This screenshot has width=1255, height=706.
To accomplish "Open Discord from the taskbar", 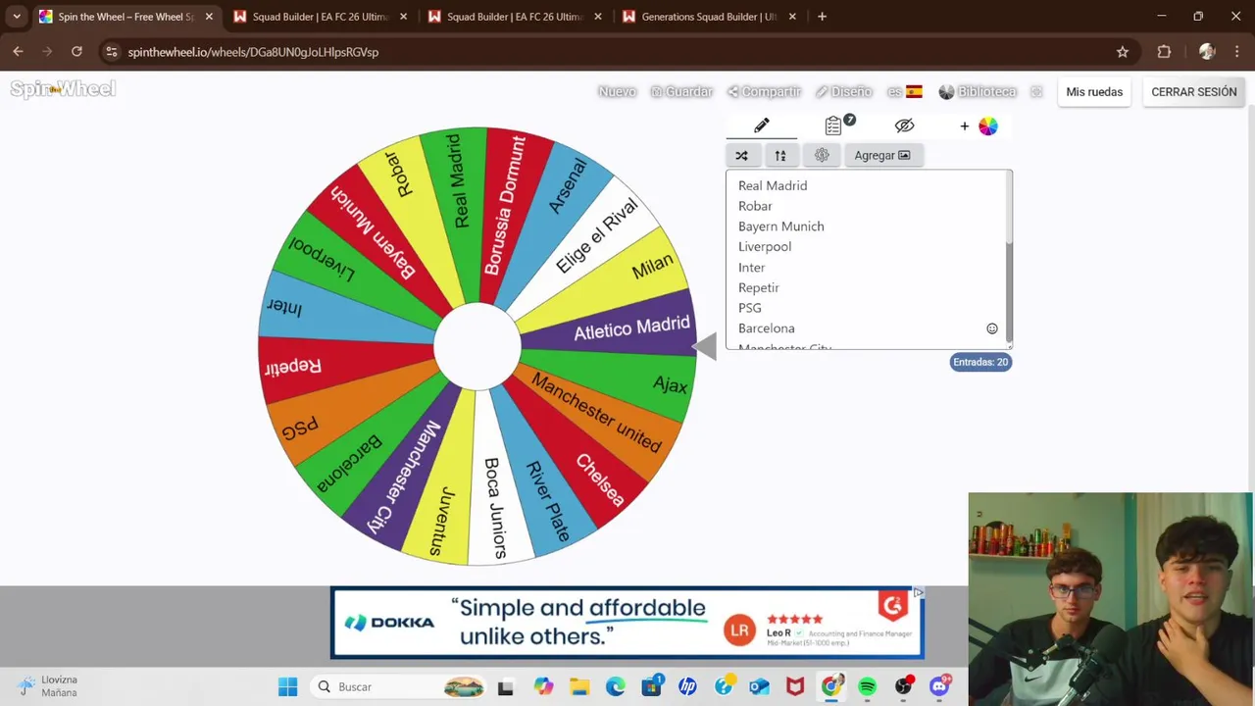I will (x=939, y=687).
